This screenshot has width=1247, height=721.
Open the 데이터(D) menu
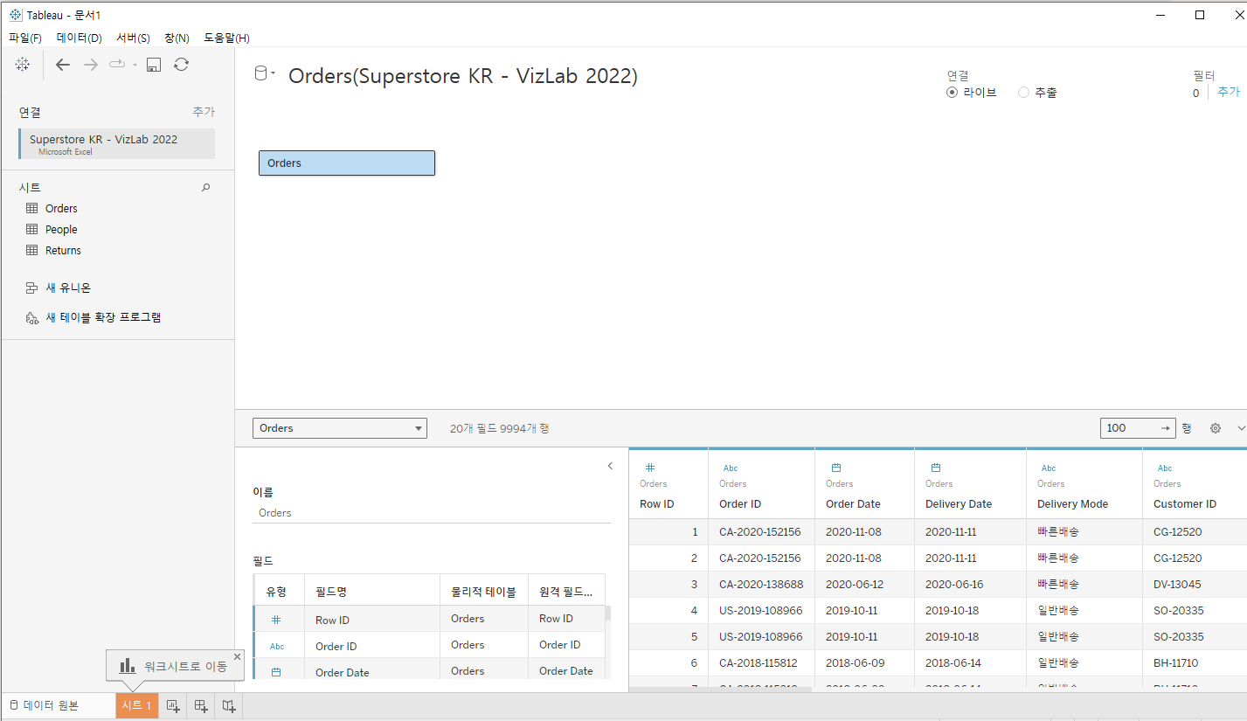80,38
